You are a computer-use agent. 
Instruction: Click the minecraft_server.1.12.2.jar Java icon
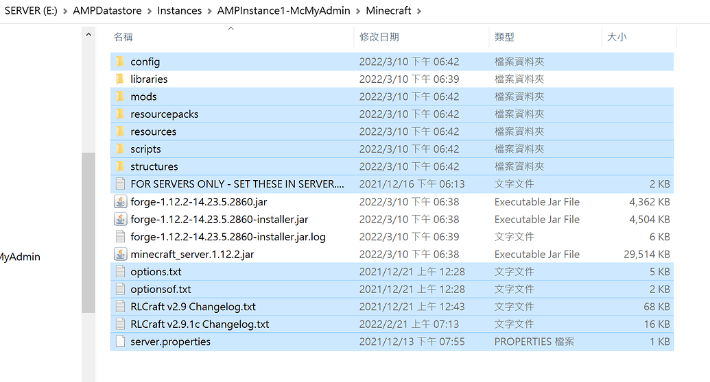(120, 254)
